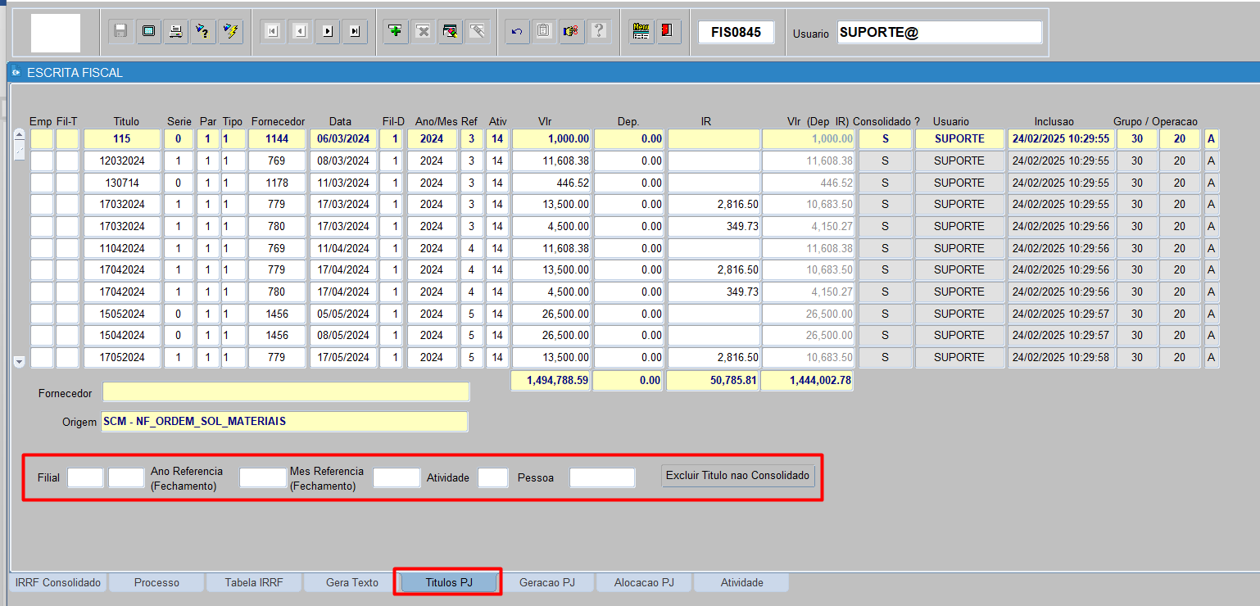Select the Titulo cell 12032024
1260x606 pixels.
[x=122, y=161]
